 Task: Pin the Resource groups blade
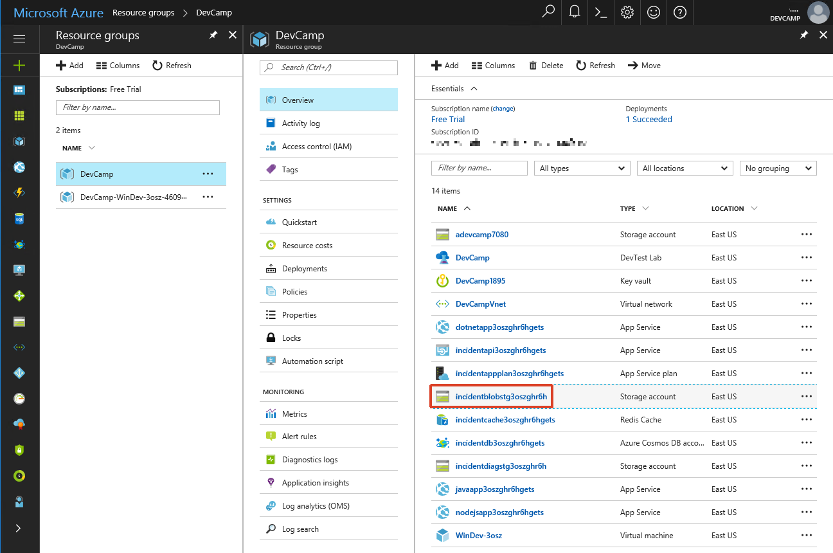click(213, 35)
